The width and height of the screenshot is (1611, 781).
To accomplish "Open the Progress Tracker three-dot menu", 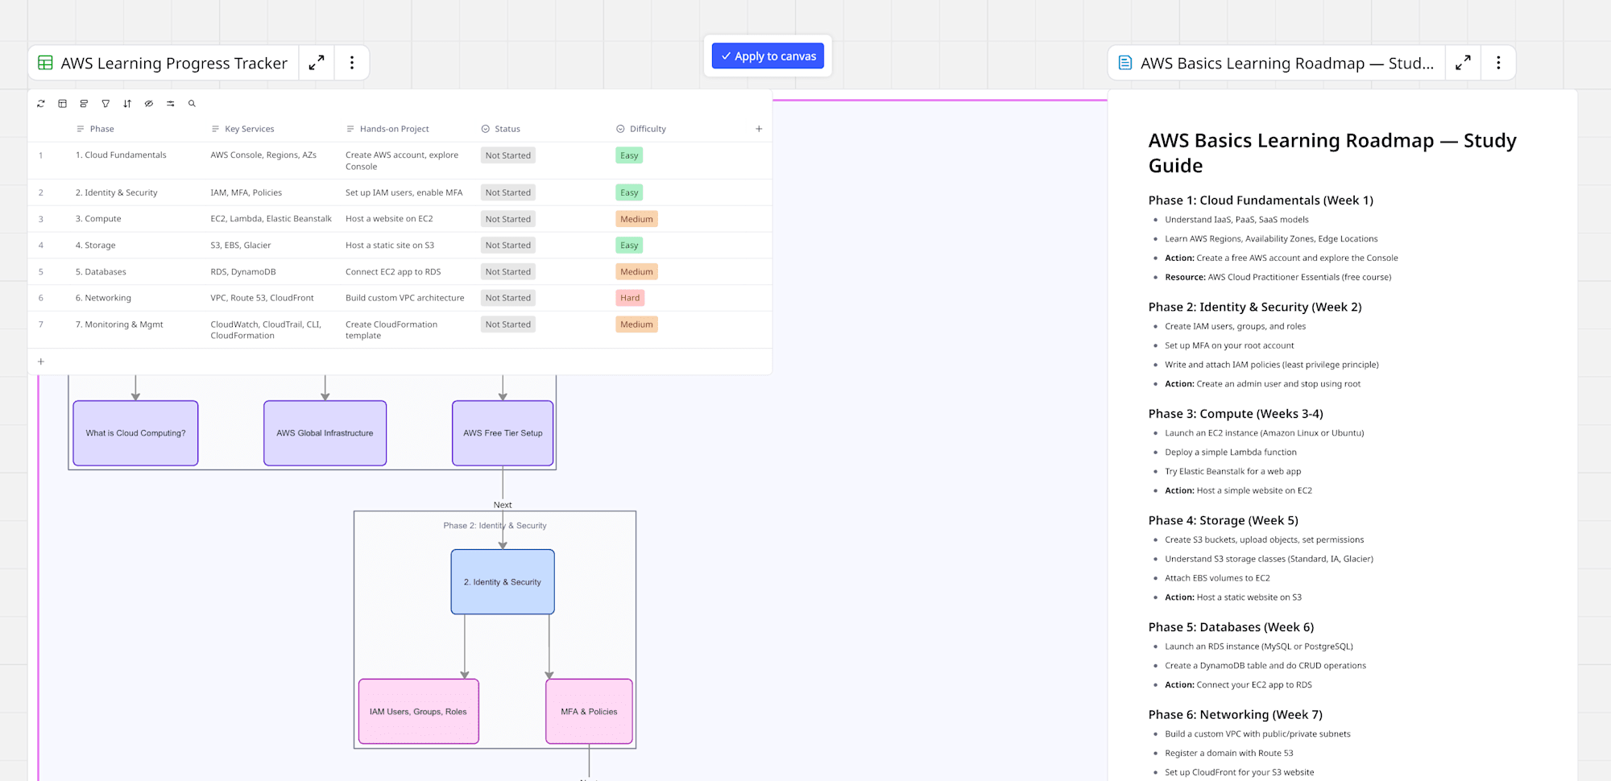I will pos(352,63).
